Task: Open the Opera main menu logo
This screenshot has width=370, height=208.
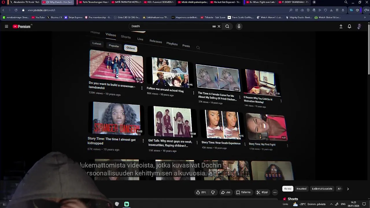Action: pos(3,2)
